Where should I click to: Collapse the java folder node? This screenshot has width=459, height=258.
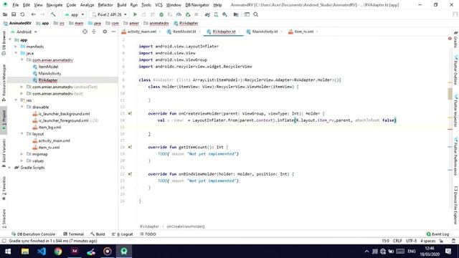click(x=16, y=53)
